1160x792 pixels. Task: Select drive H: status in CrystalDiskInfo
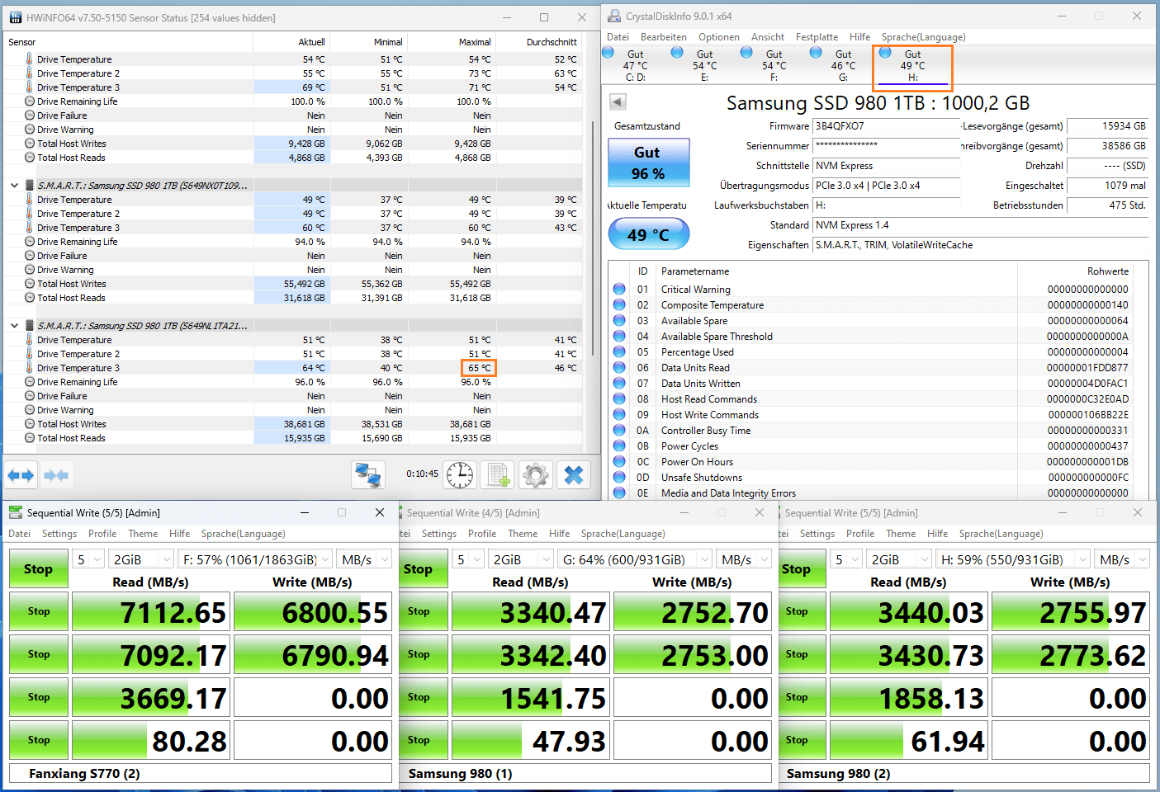tap(912, 66)
